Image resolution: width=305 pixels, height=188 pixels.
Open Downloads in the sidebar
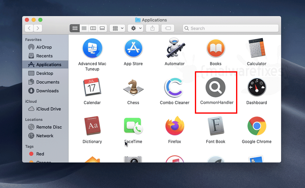pyautogui.click(x=45, y=91)
